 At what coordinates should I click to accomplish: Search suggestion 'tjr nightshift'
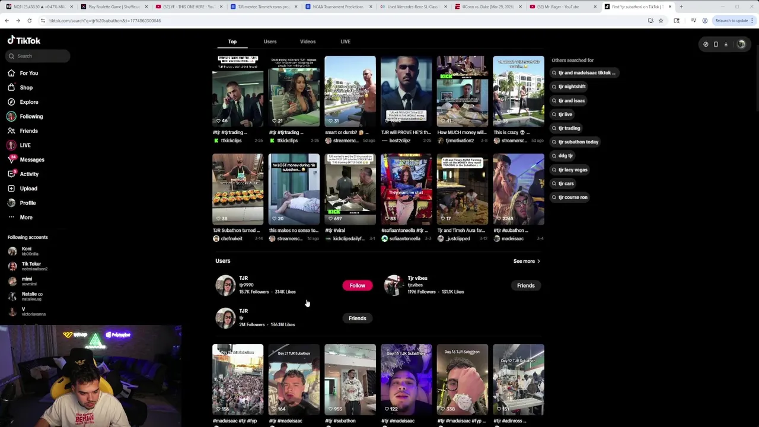tap(569, 87)
